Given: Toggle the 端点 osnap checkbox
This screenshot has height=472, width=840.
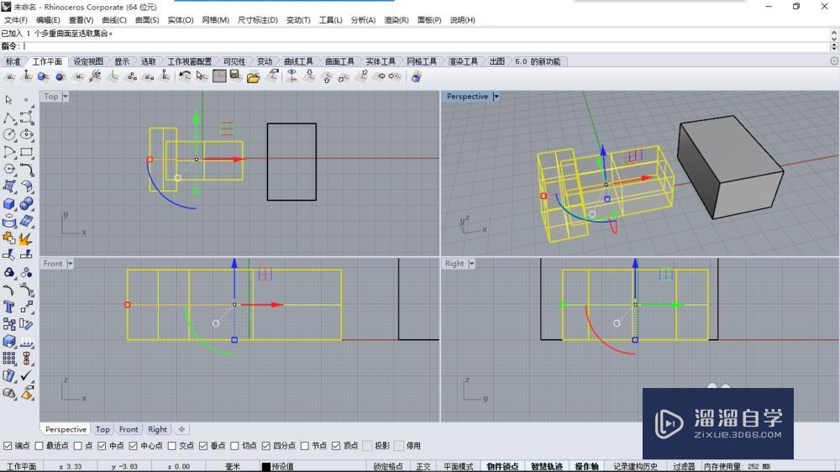Looking at the screenshot, I should 8,446.
